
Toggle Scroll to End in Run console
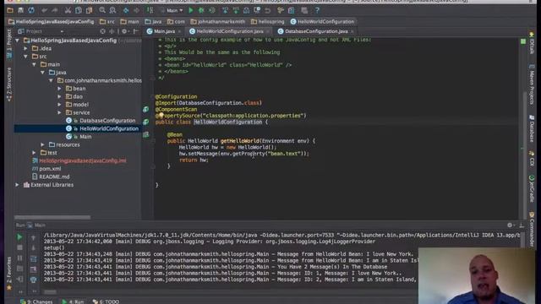pos(33,269)
